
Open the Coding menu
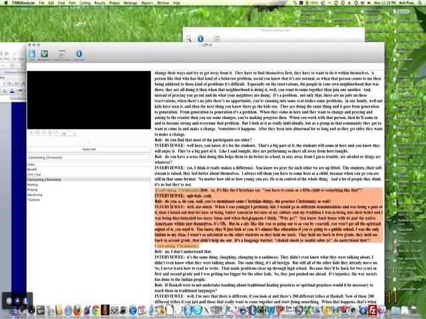click(x=85, y=3)
